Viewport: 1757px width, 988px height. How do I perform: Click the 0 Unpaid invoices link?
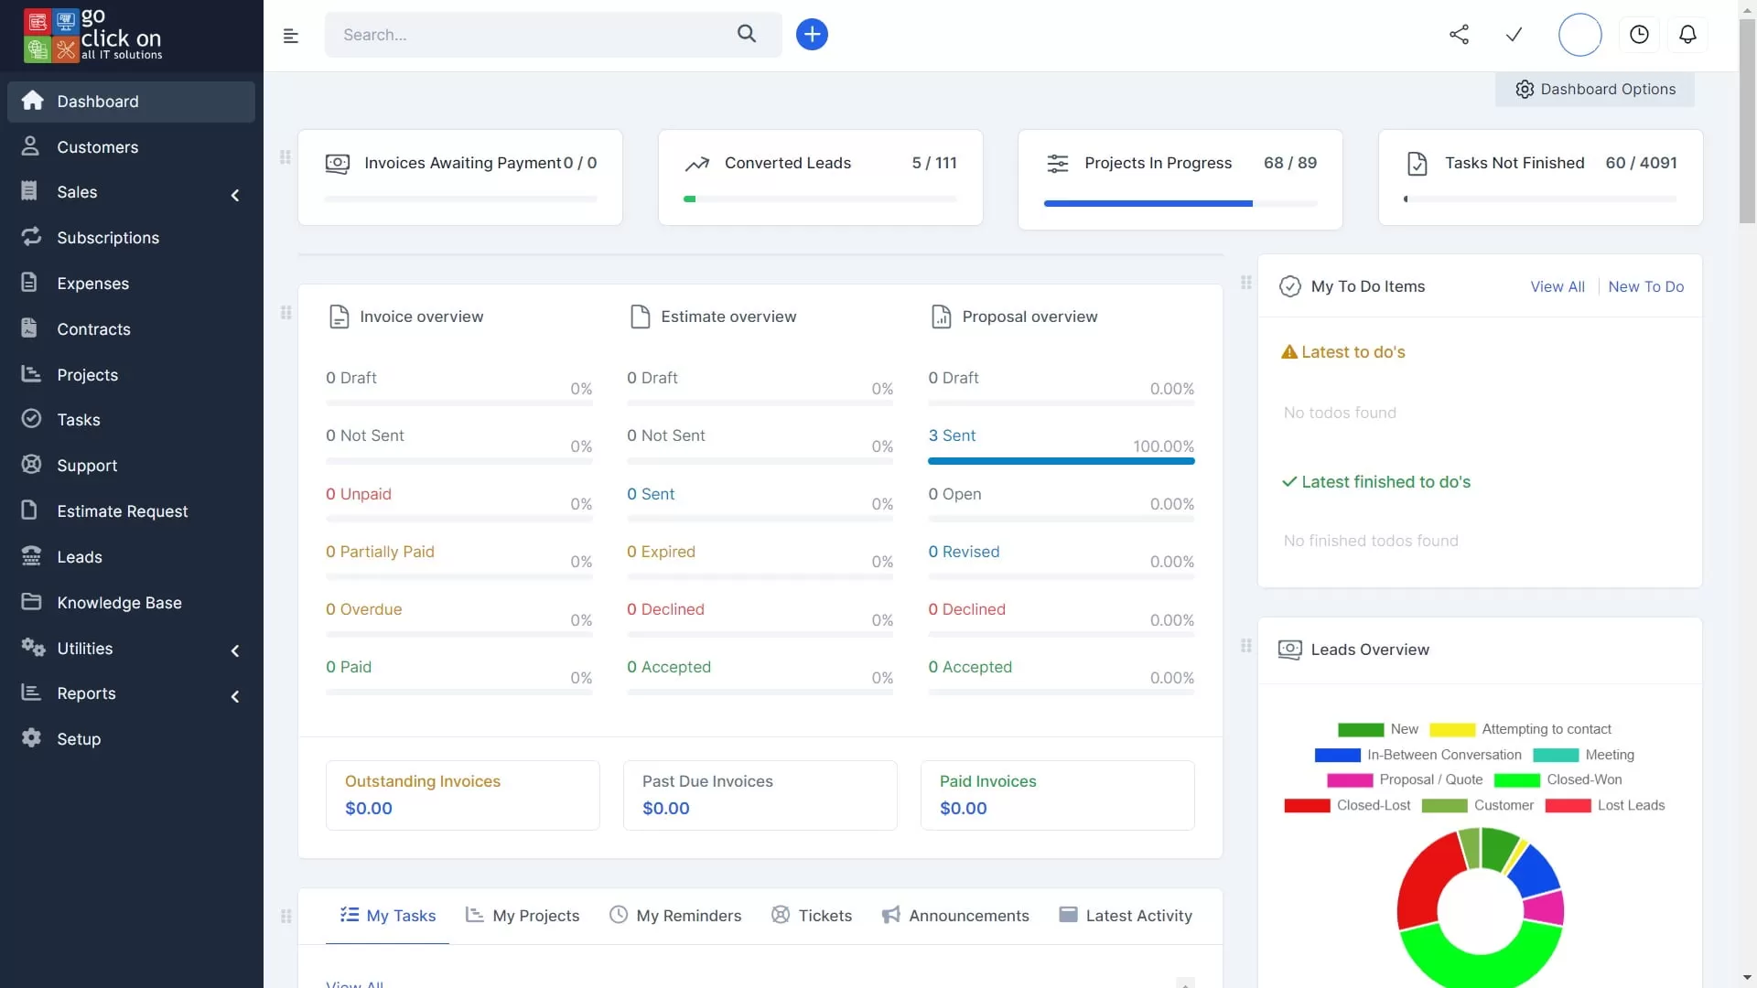[x=358, y=494]
